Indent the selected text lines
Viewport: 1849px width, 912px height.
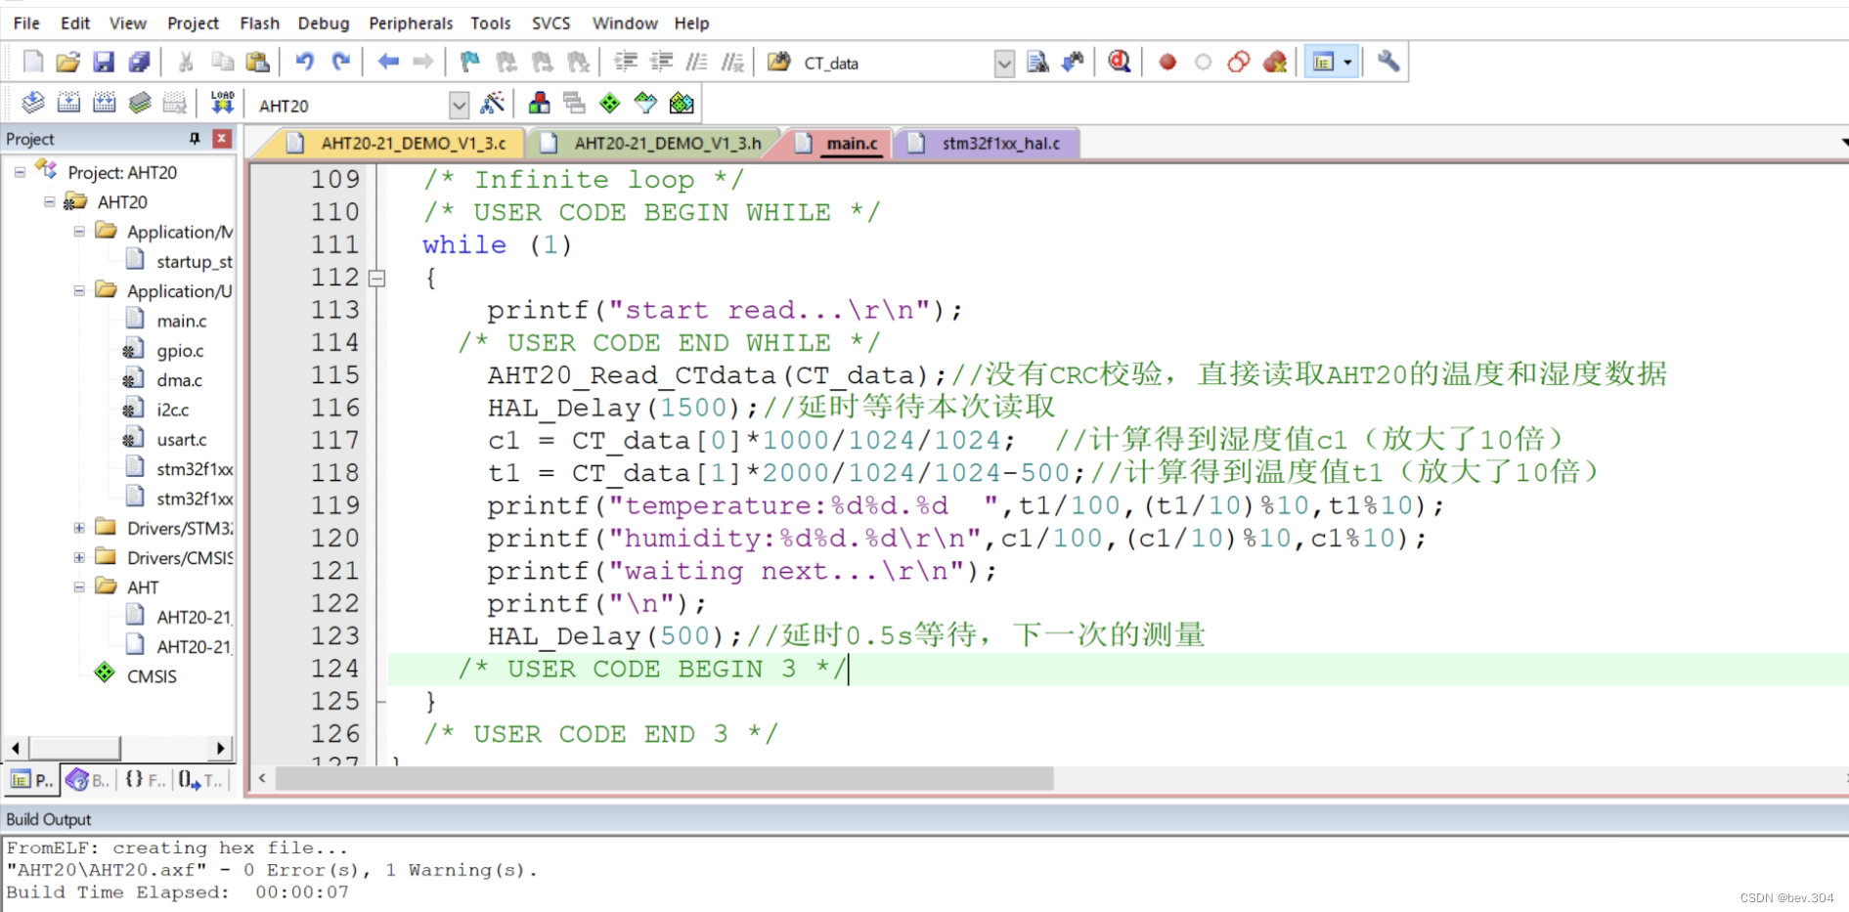click(626, 63)
